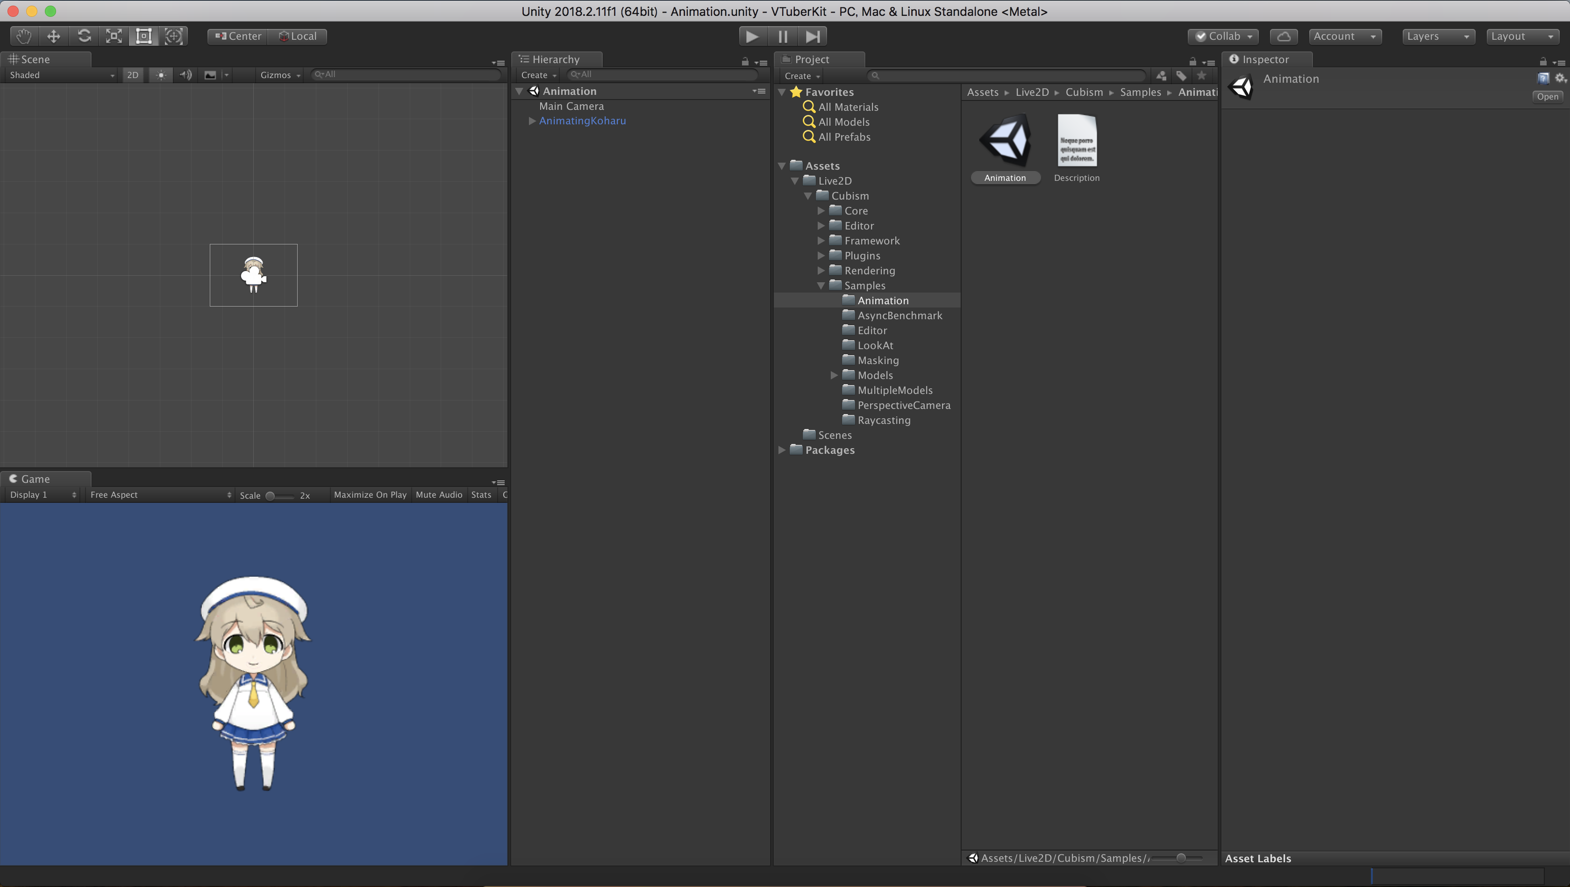Click the Step frame button

pos(813,36)
